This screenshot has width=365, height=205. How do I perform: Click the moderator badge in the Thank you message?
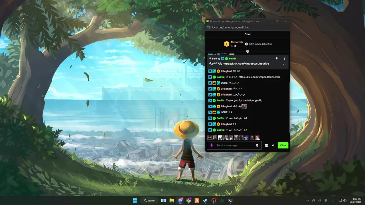(210, 101)
